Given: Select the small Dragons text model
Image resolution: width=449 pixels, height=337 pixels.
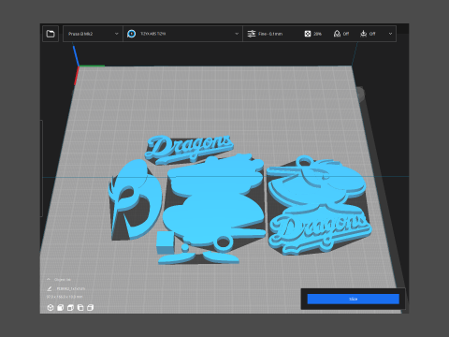Looking at the screenshot, I should pyautogui.click(x=189, y=149).
